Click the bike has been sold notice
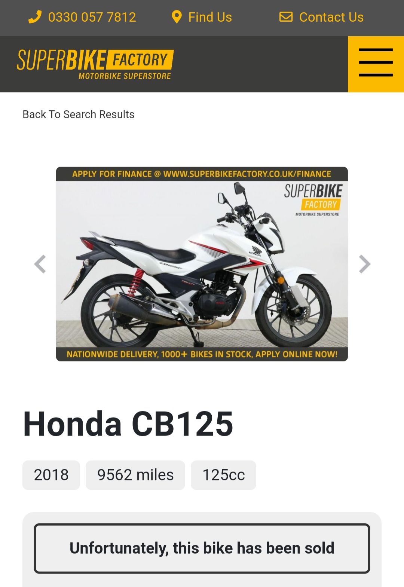This screenshot has width=404, height=587. (202, 548)
